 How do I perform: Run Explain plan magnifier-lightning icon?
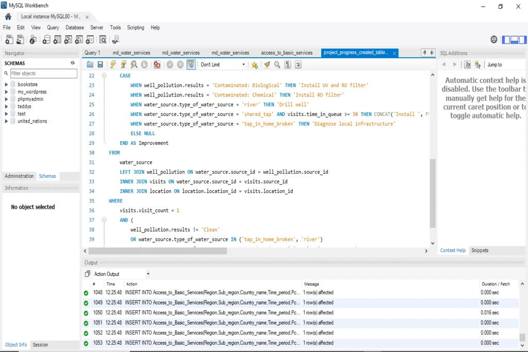click(x=134, y=64)
